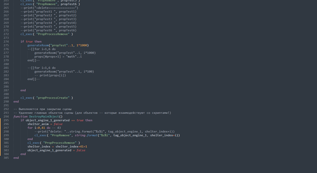Click the end keyword on line 300
The image size is (317, 173).
pos(30,139)
